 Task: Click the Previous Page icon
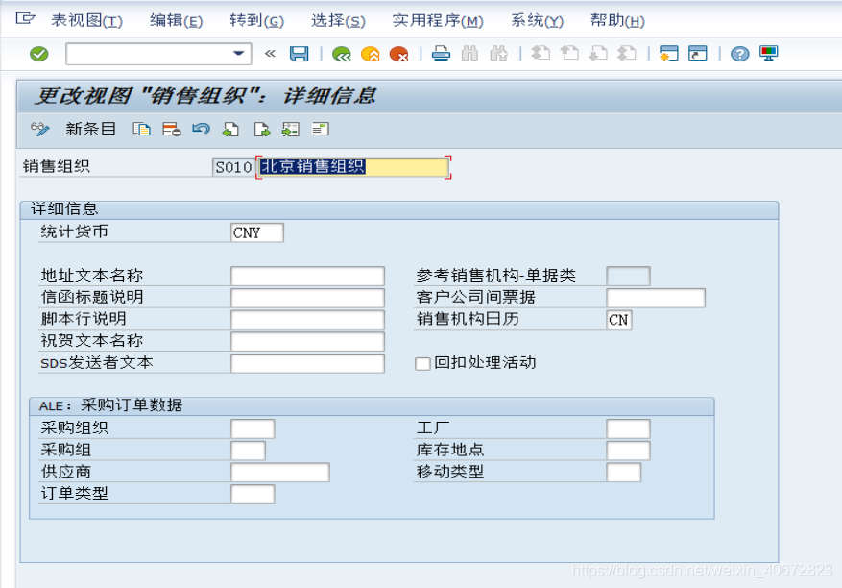pos(569,53)
